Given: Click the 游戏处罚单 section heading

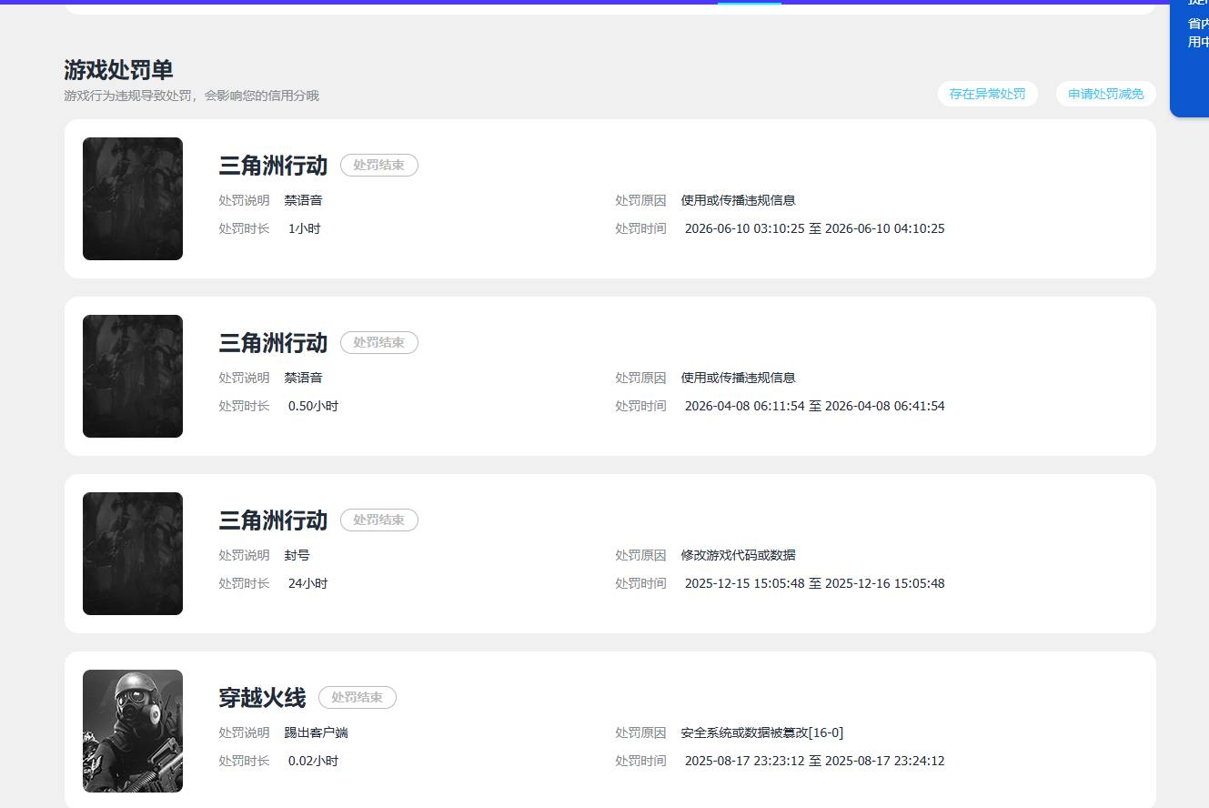Looking at the screenshot, I should coord(118,70).
